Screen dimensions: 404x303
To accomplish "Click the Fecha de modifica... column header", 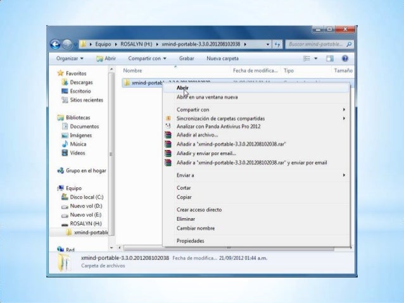I will [255, 71].
